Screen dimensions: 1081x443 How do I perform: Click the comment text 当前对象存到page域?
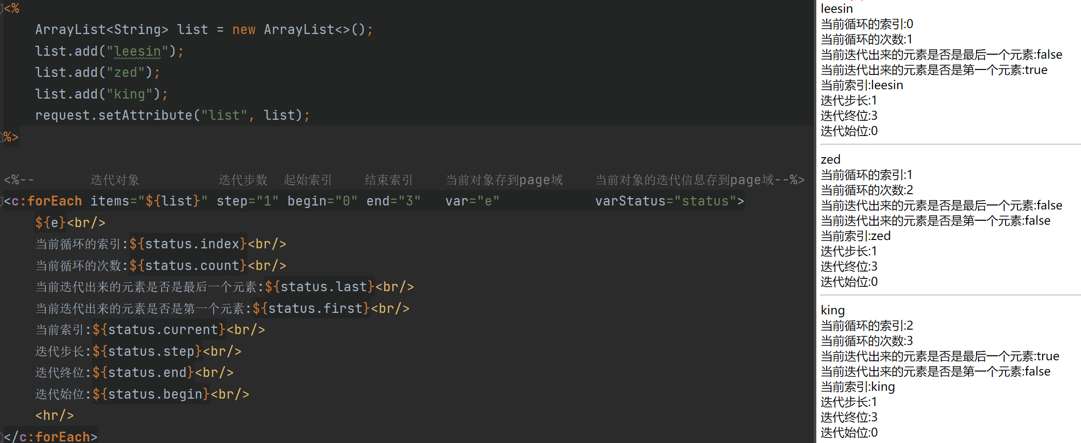pyautogui.click(x=504, y=180)
